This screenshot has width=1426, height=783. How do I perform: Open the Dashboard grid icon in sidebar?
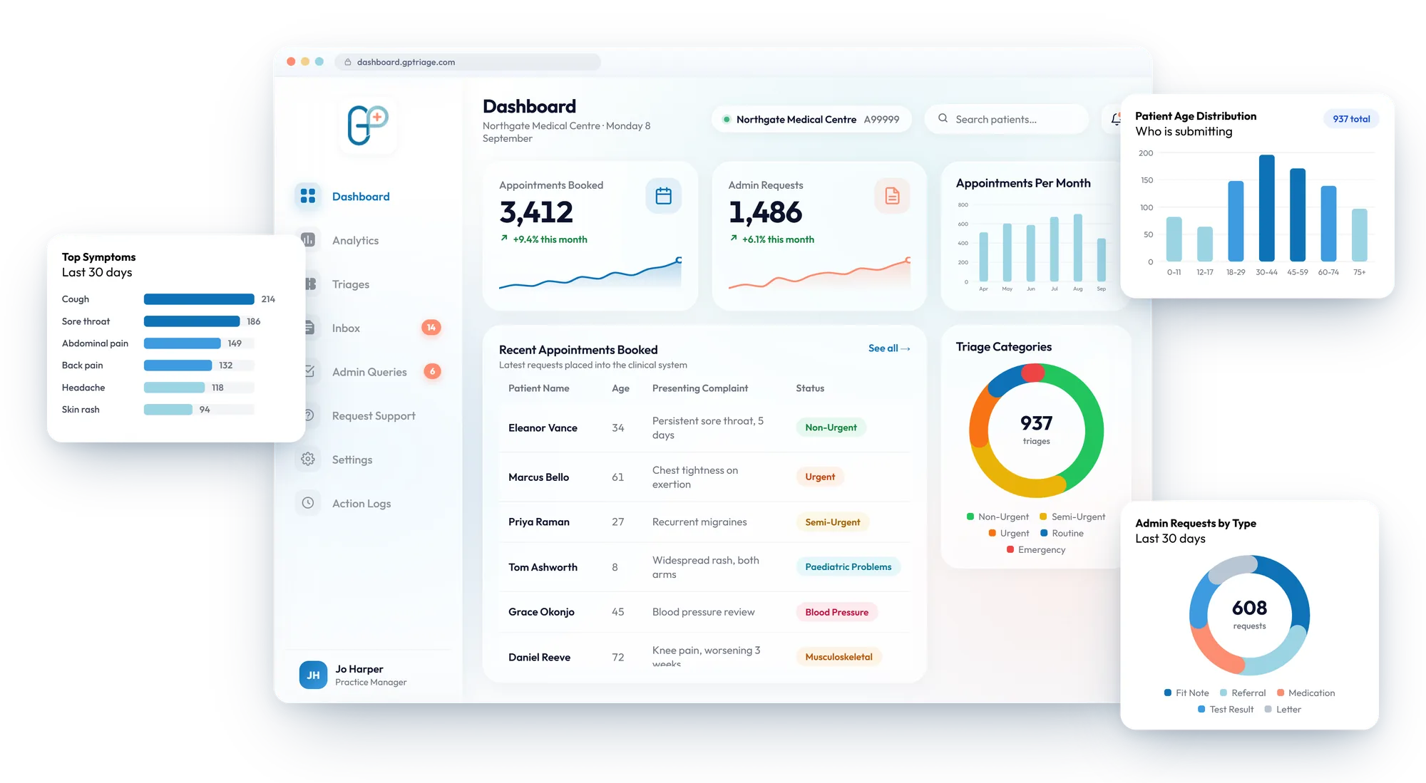click(x=308, y=195)
